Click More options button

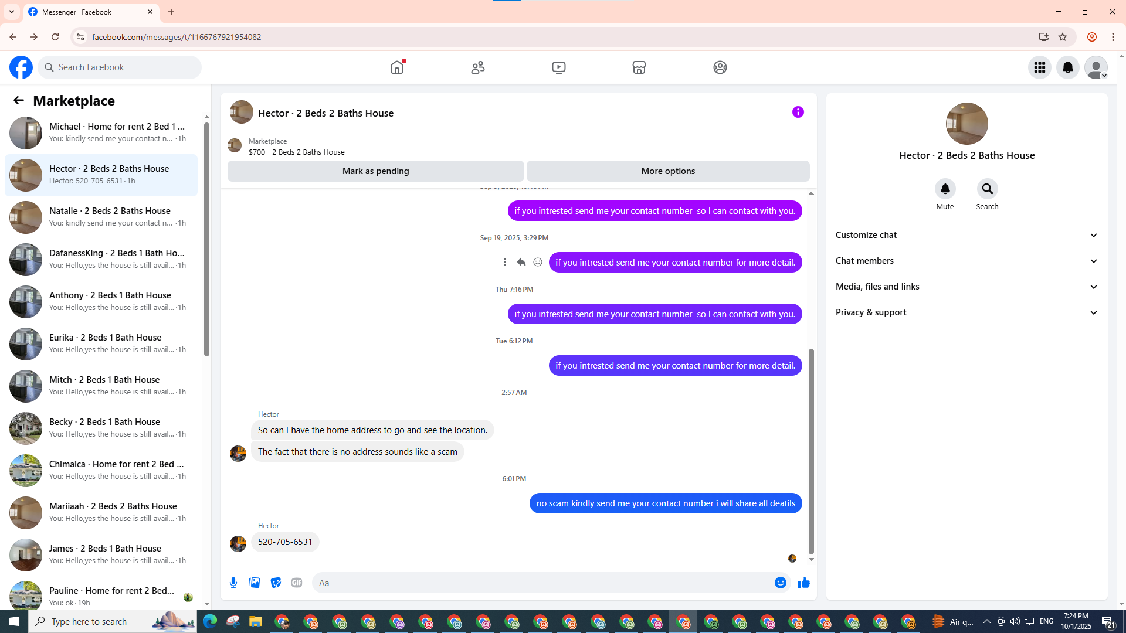pyautogui.click(x=668, y=171)
